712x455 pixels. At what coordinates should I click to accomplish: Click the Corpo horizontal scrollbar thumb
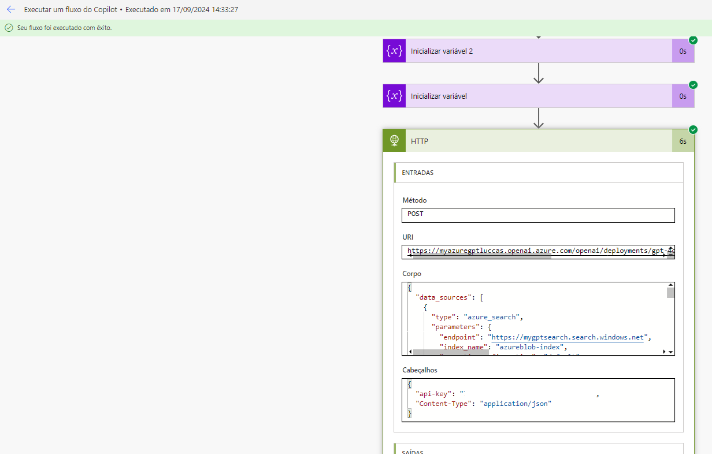451,352
